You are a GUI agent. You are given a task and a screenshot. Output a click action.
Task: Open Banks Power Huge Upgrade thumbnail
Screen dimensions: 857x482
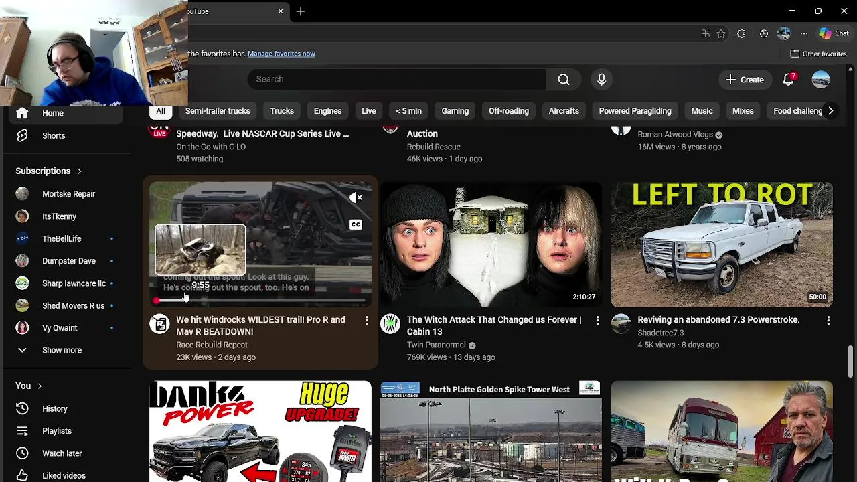point(260,431)
